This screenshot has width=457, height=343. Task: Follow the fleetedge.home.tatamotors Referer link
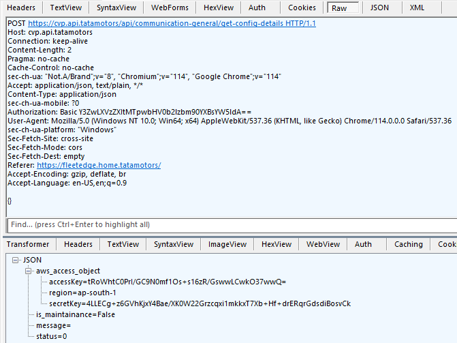click(98, 165)
